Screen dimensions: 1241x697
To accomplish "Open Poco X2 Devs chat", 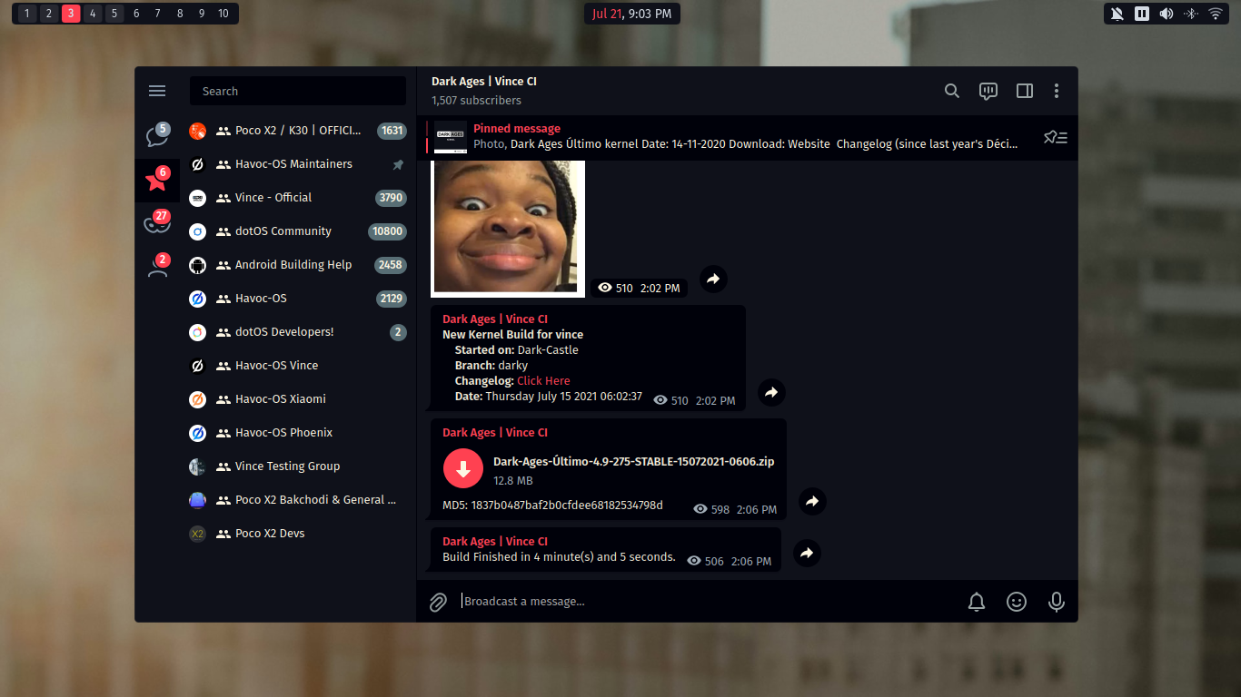I will pyautogui.click(x=298, y=534).
